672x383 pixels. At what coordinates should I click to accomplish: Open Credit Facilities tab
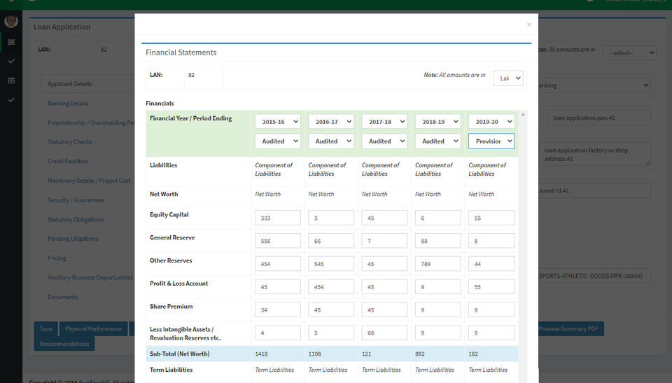point(68,161)
